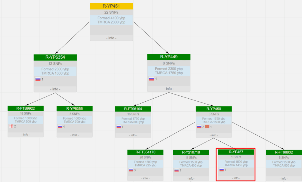Open info section of R-YP449
The width and height of the screenshot is (302, 182).
[169, 89]
